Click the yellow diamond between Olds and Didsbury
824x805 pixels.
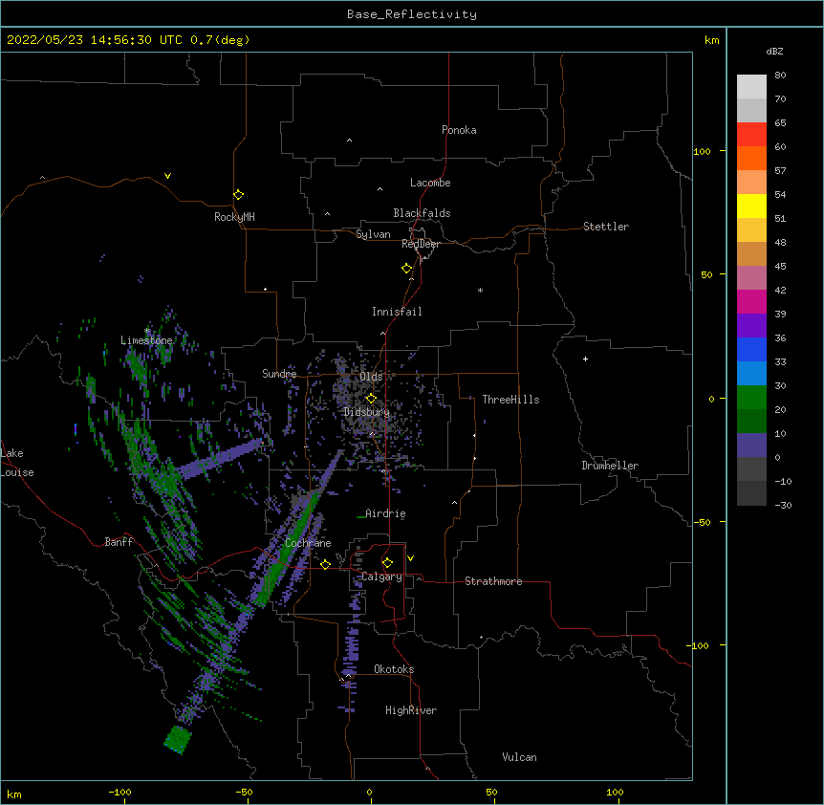371,398
